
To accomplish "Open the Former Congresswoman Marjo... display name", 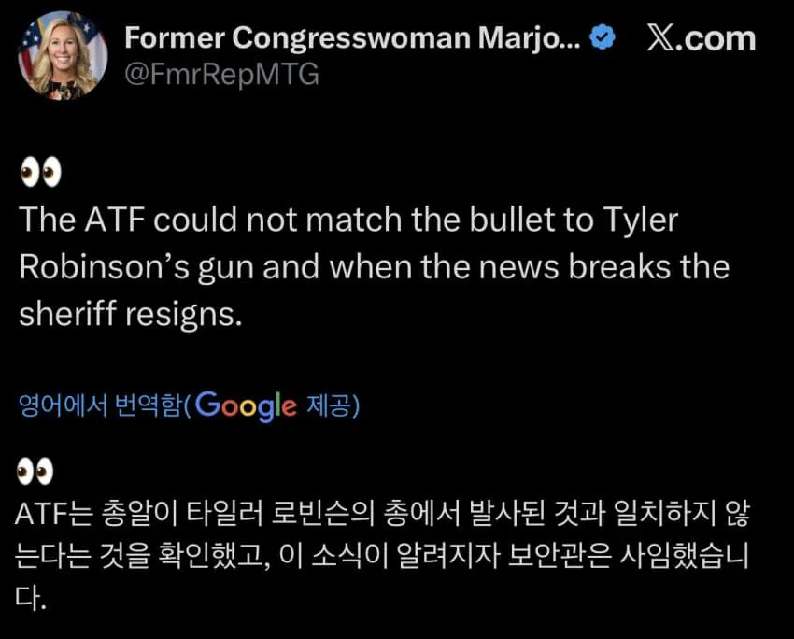I will [353, 38].
